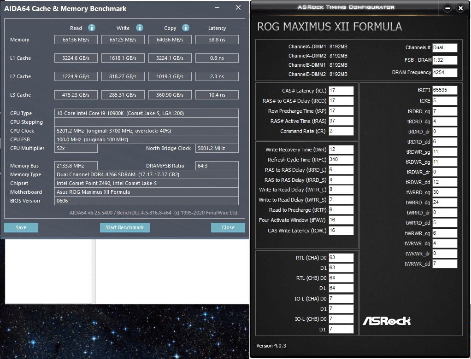This screenshot has height=359, width=471.
Task: Click the BIOS Version 0606 field
Action: (x=147, y=201)
